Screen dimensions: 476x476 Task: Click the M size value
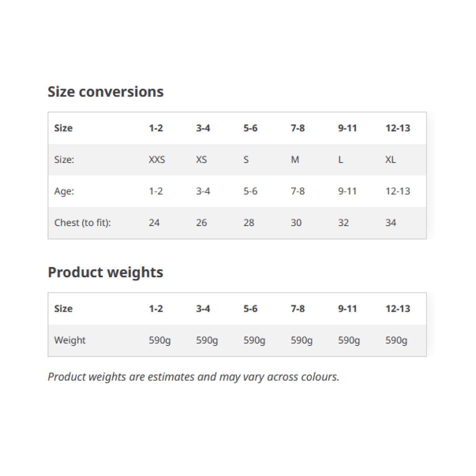coord(295,159)
